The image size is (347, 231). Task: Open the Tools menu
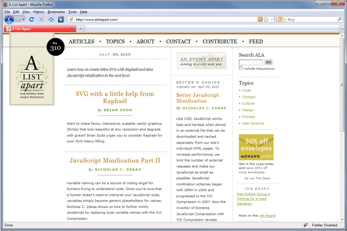tap(72, 12)
